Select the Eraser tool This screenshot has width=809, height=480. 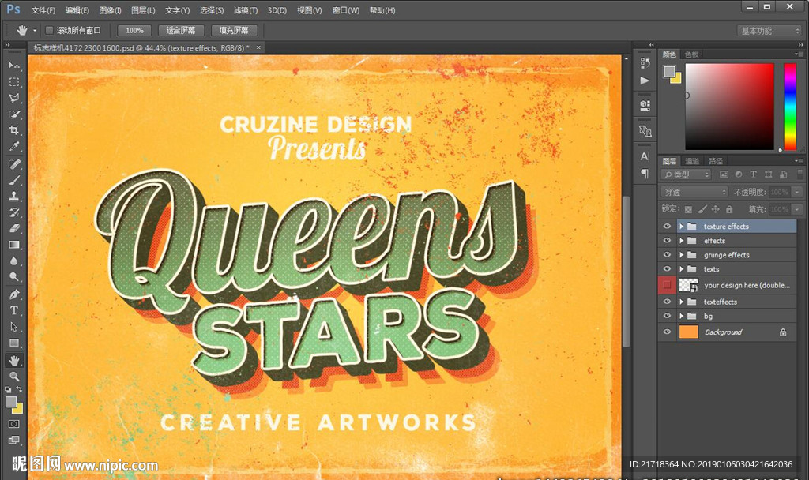[x=14, y=228]
